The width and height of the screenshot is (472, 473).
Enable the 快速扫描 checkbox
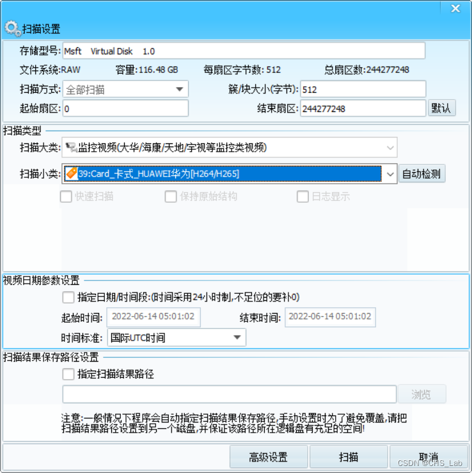(x=66, y=196)
